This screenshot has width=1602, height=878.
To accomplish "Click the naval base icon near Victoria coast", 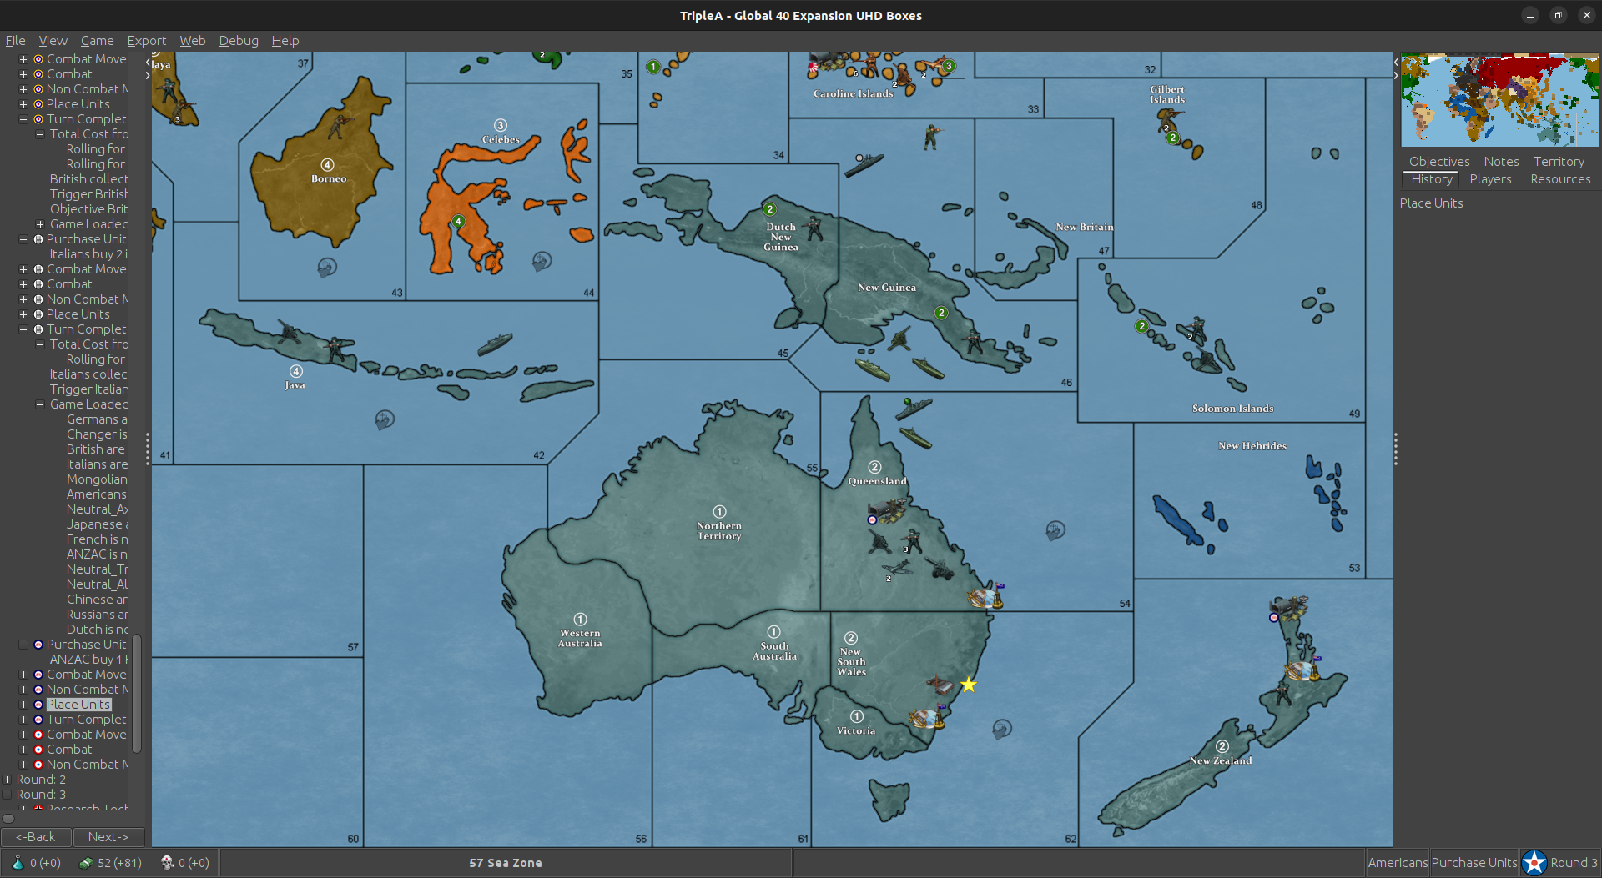I will tap(927, 717).
